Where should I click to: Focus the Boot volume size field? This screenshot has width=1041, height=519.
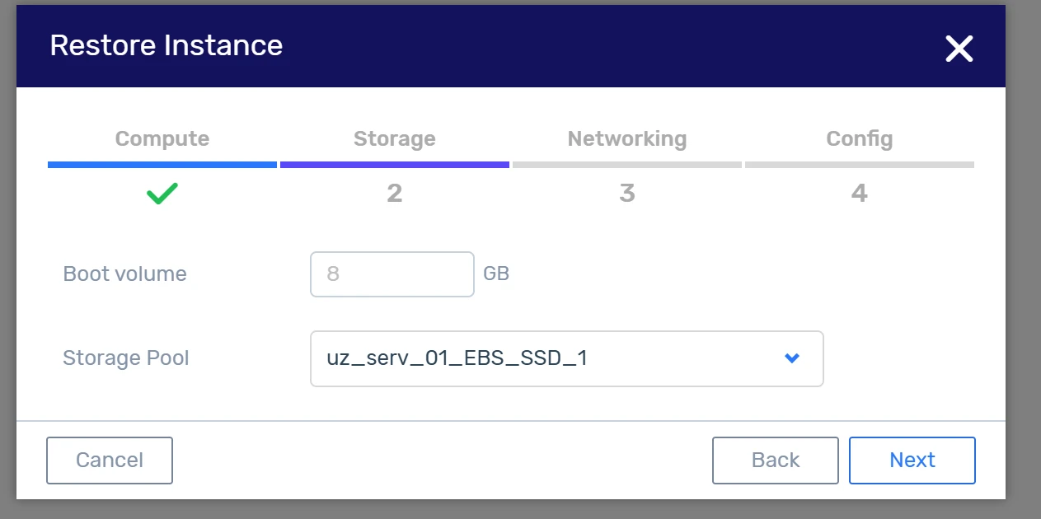pos(392,274)
